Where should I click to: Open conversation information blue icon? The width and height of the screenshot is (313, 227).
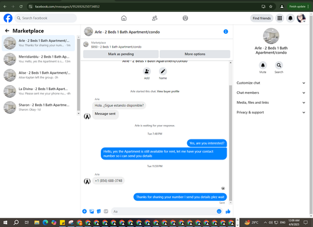pyautogui.click(x=225, y=32)
